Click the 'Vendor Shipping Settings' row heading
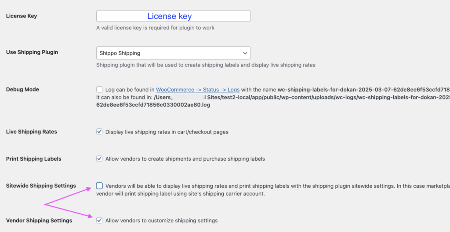The height and width of the screenshot is (232, 450). pyautogui.click(x=39, y=221)
